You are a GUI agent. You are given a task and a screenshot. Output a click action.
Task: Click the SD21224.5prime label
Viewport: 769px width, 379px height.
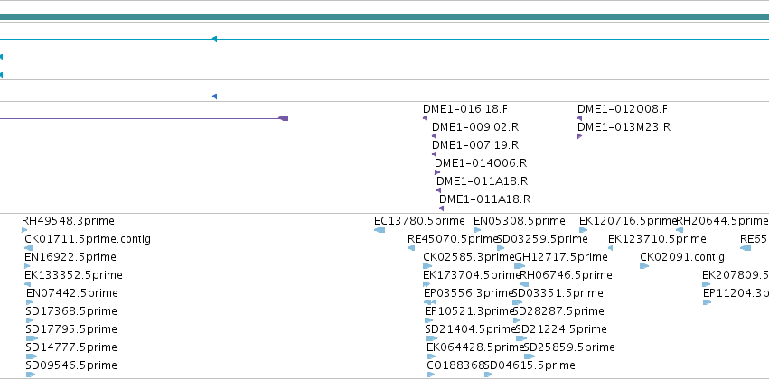point(561,329)
